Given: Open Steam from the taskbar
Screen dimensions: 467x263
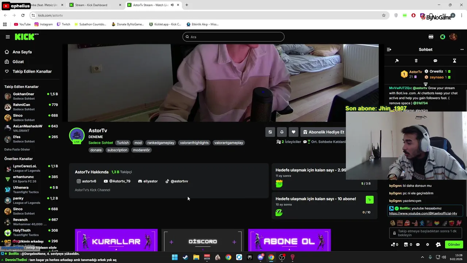Looking at the screenshot, I should coord(185,257).
